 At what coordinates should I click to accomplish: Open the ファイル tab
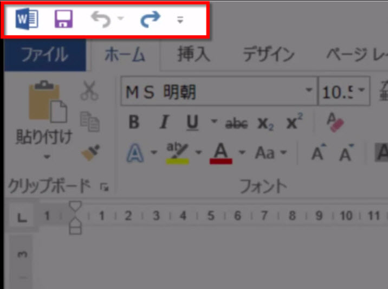(x=44, y=55)
